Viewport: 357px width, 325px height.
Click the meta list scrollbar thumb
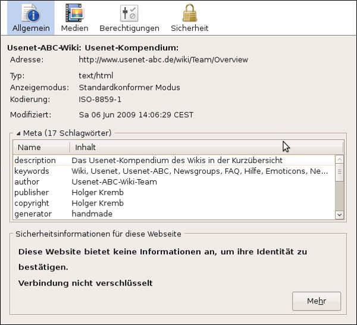click(339, 173)
